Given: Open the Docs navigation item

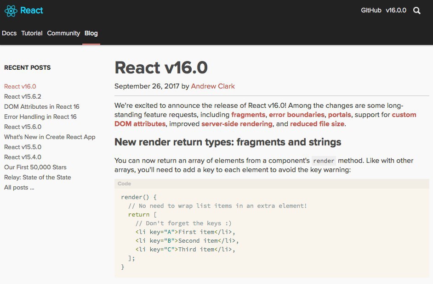Looking at the screenshot, I should point(9,33).
